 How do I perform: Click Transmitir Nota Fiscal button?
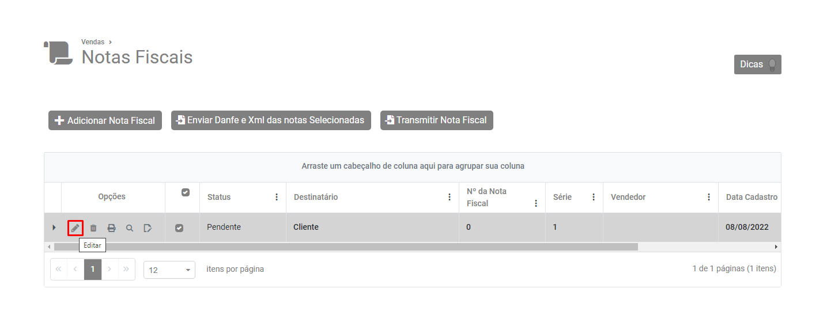point(436,120)
